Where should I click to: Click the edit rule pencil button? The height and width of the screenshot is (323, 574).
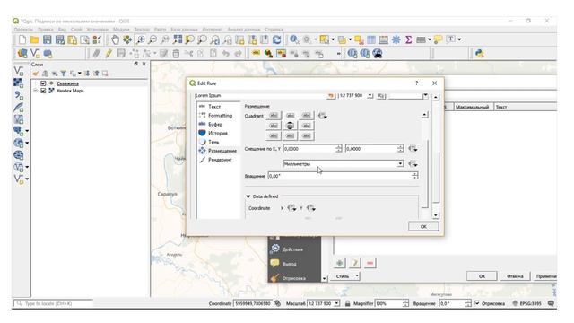coord(355,263)
